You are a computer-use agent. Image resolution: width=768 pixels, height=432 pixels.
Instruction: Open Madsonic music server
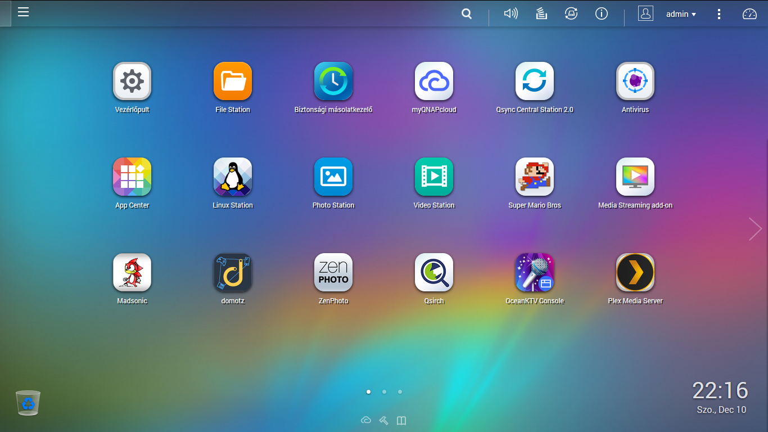[132, 272]
